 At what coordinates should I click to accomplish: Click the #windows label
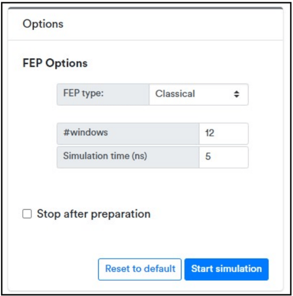pyautogui.click(x=86, y=132)
